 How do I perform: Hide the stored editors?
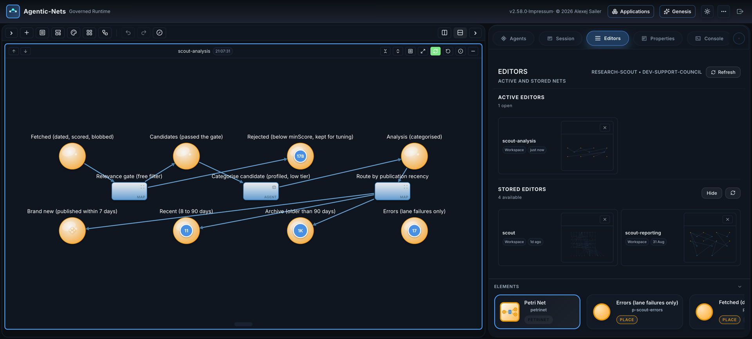tap(712, 193)
